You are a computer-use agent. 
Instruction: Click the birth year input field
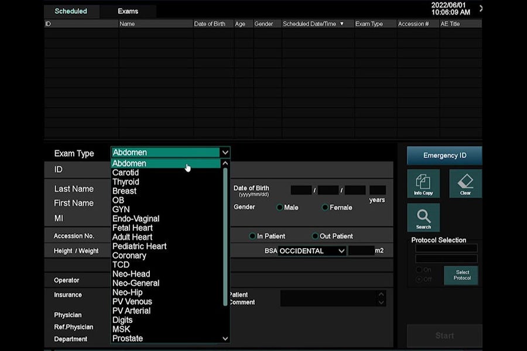(301, 190)
